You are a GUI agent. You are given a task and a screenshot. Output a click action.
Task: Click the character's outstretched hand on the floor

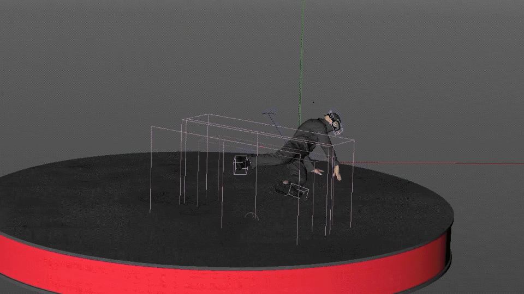(337, 173)
